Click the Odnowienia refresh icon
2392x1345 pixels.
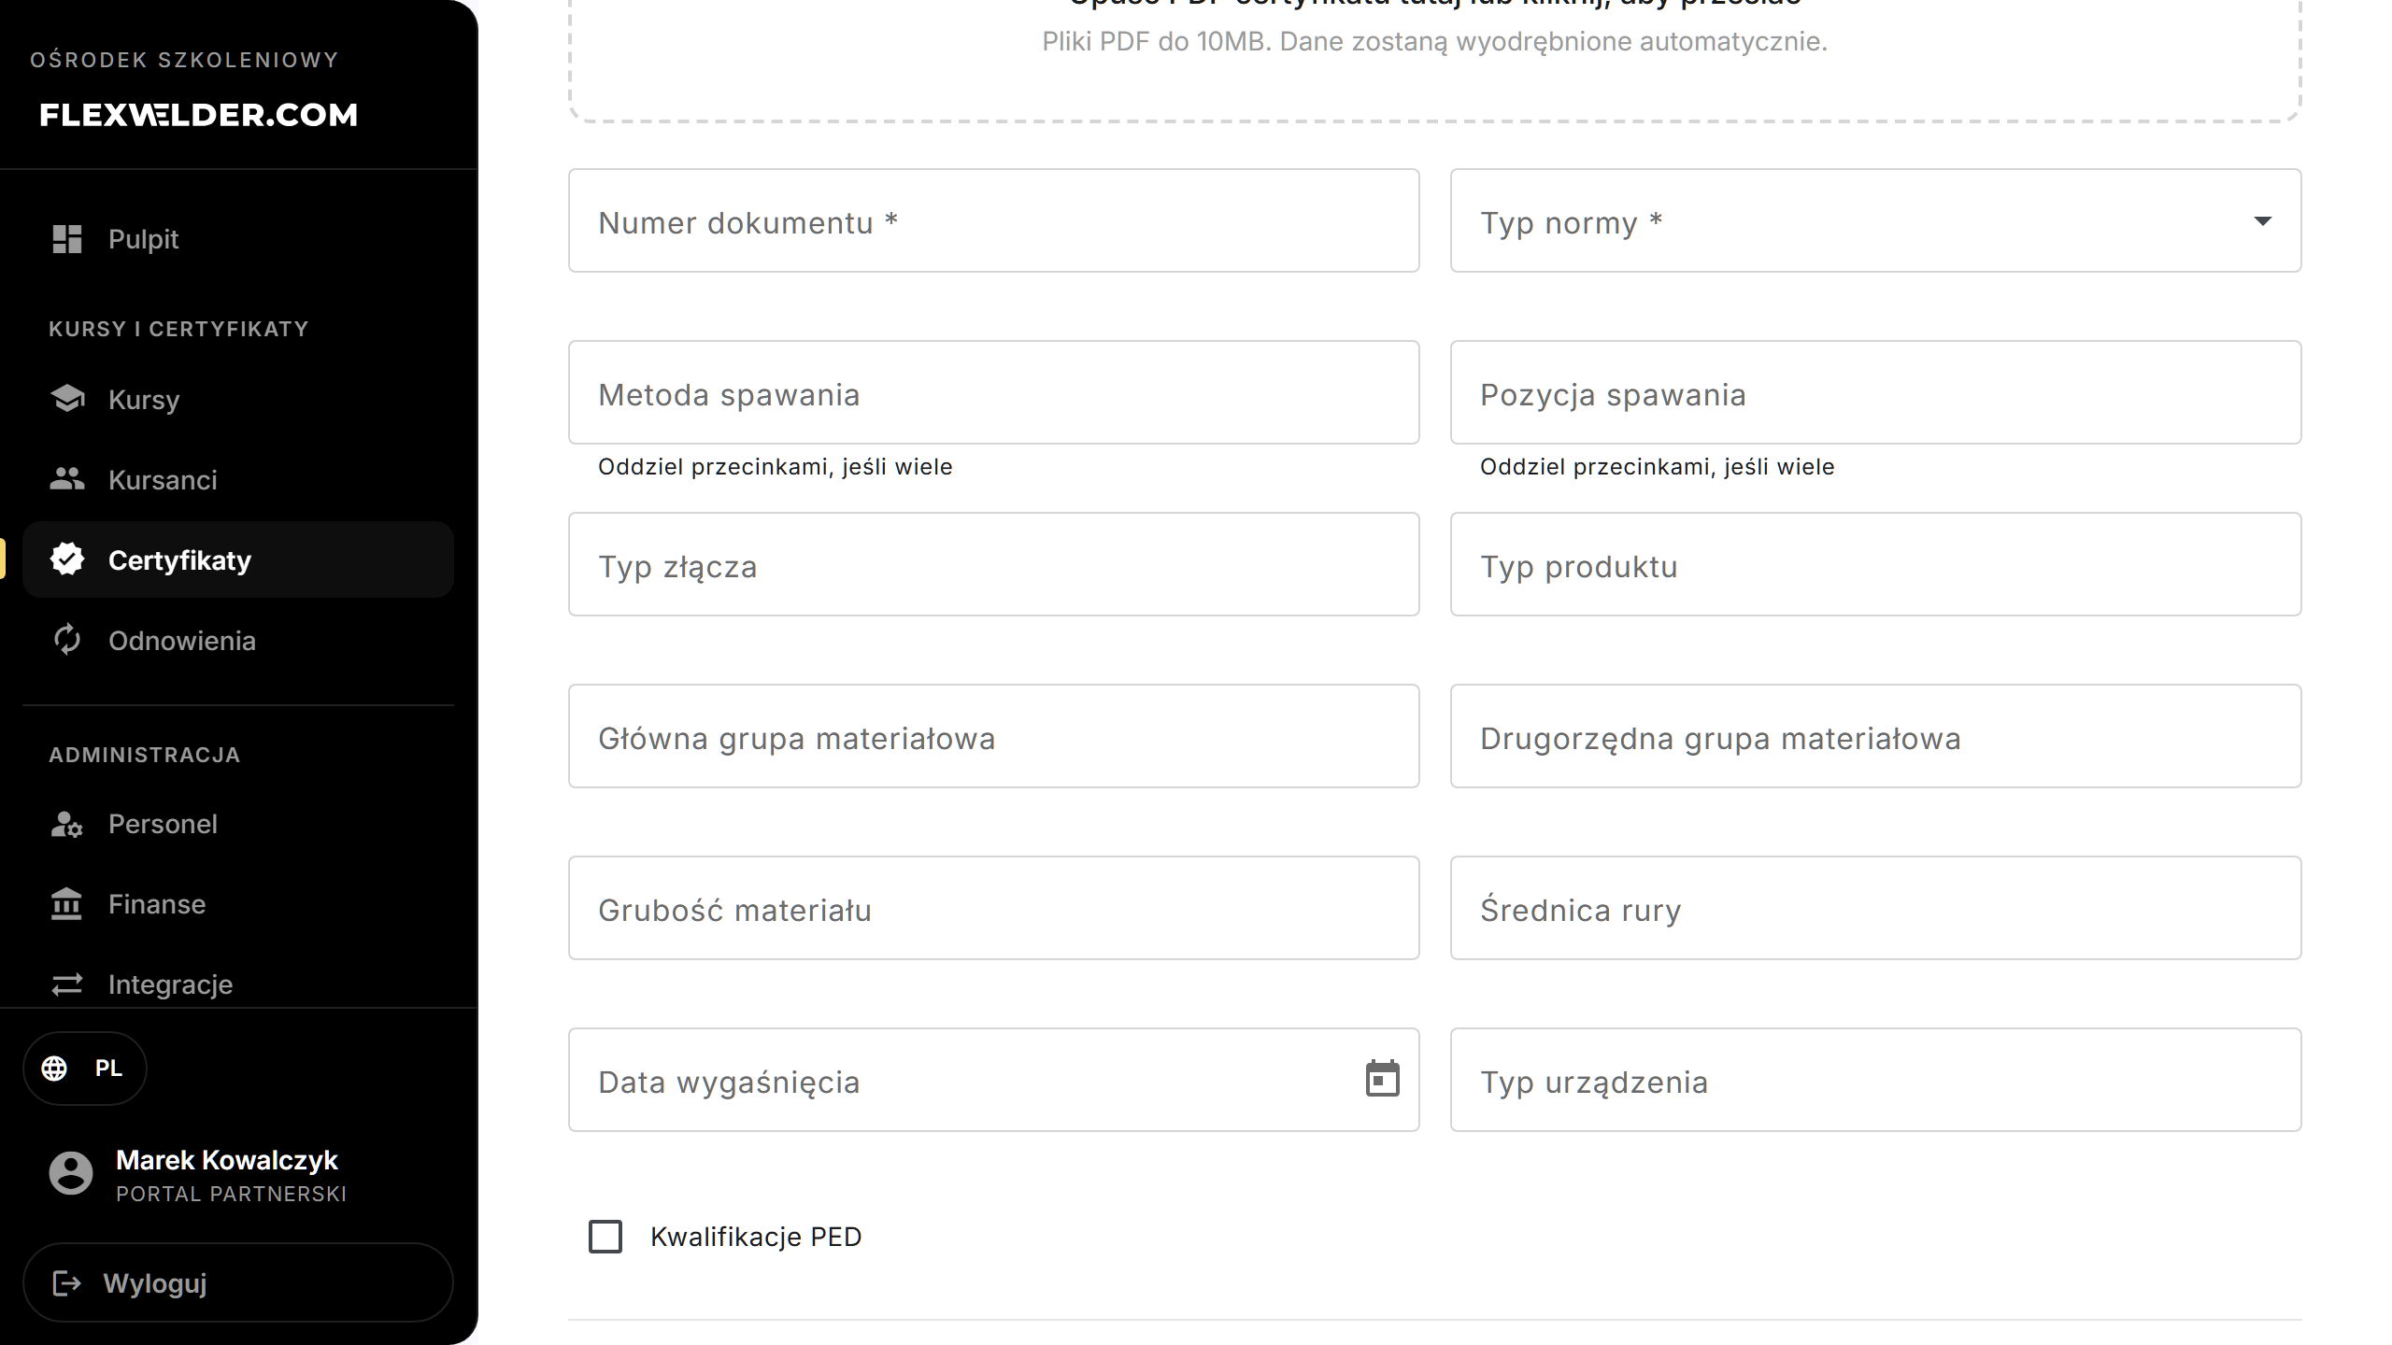(x=67, y=640)
